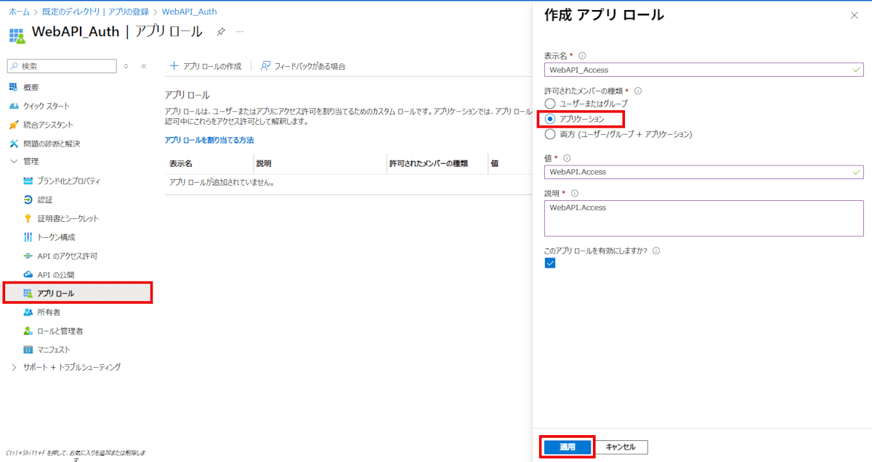This screenshot has height=462, width=872.
Task: Click the sidebar 検索 search box
Action: click(62, 66)
